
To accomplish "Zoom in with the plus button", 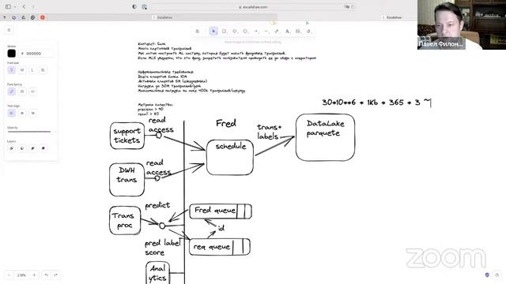I will coord(34,275).
